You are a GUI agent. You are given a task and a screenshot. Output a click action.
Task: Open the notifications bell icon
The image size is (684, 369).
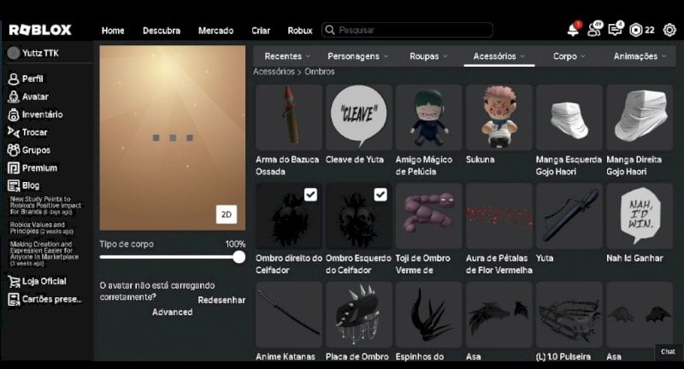point(573,30)
